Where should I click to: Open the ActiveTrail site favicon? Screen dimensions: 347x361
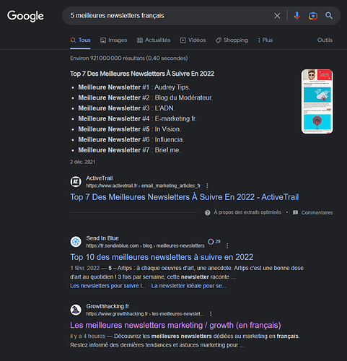[x=76, y=181]
